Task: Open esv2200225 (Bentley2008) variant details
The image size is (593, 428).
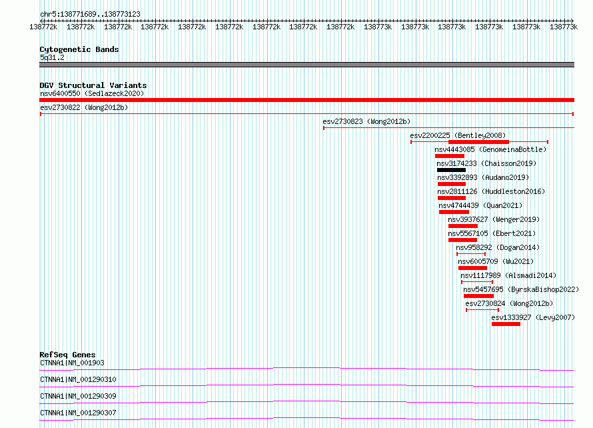Action: [x=458, y=135]
